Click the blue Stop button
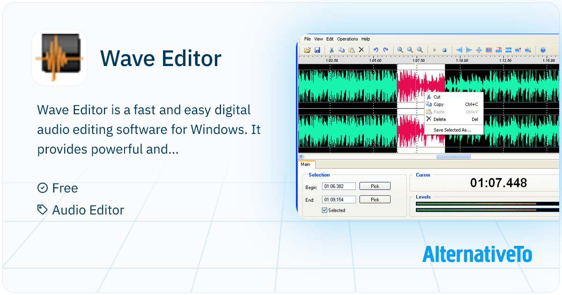Viewport: 562px width, 295px height. pyautogui.click(x=444, y=50)
